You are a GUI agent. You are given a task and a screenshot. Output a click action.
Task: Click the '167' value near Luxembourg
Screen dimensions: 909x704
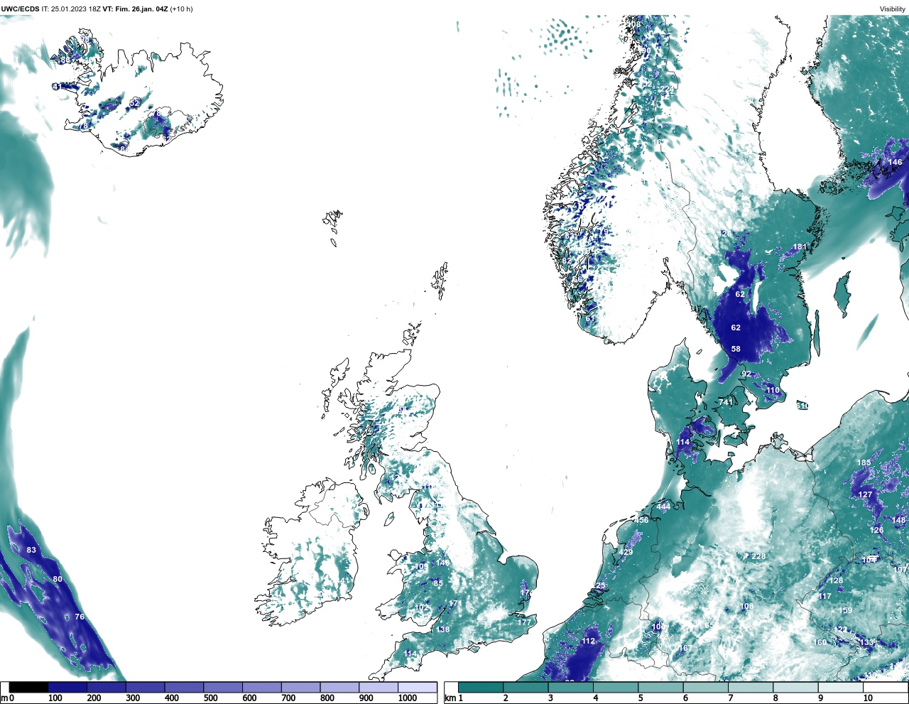[685, 649]
